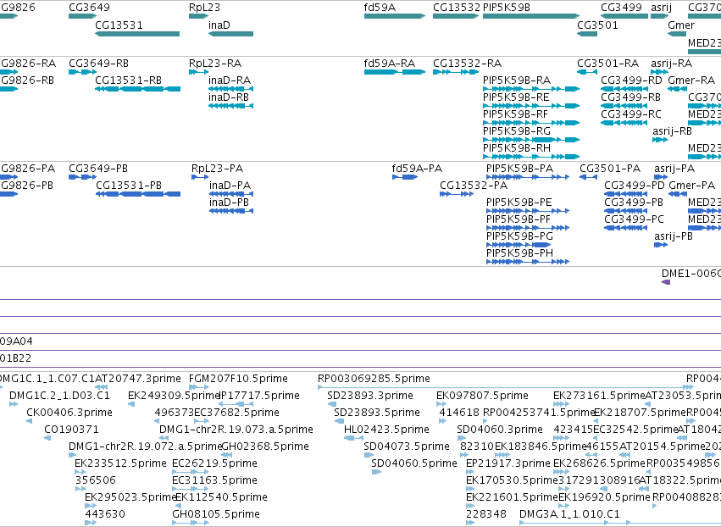
Task: Select protein CG3499-PD
Action: [626, 194]
